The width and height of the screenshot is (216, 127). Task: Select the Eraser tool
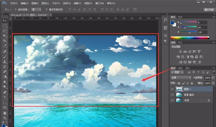pyautogui.click(x=5, y=72)
